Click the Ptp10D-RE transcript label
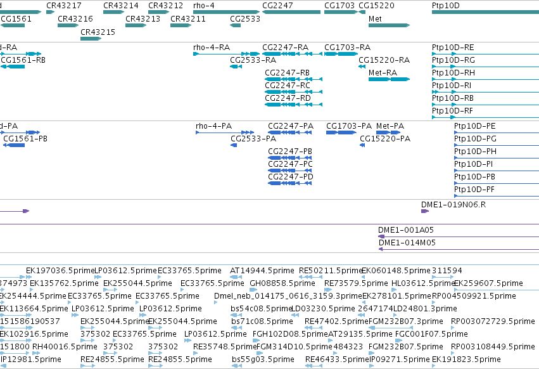This screenshot has width=539, height=369. (453, 47)
